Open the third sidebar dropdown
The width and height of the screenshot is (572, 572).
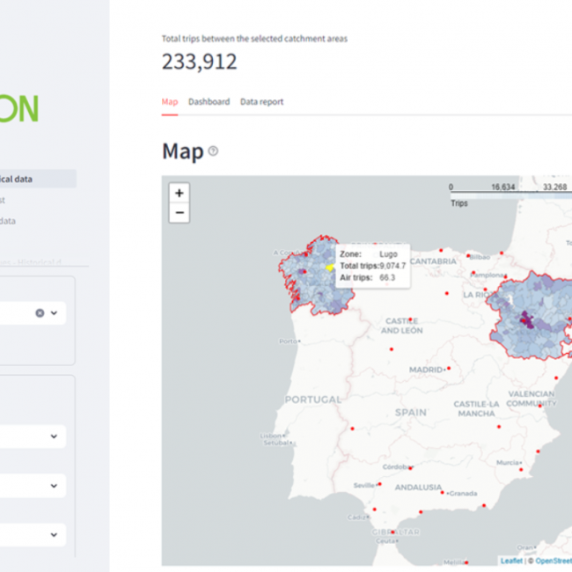pyautogui.click(x=54, y=485)
